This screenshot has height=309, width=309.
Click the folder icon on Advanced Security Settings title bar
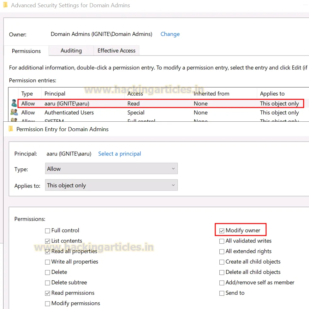[5, 5]
